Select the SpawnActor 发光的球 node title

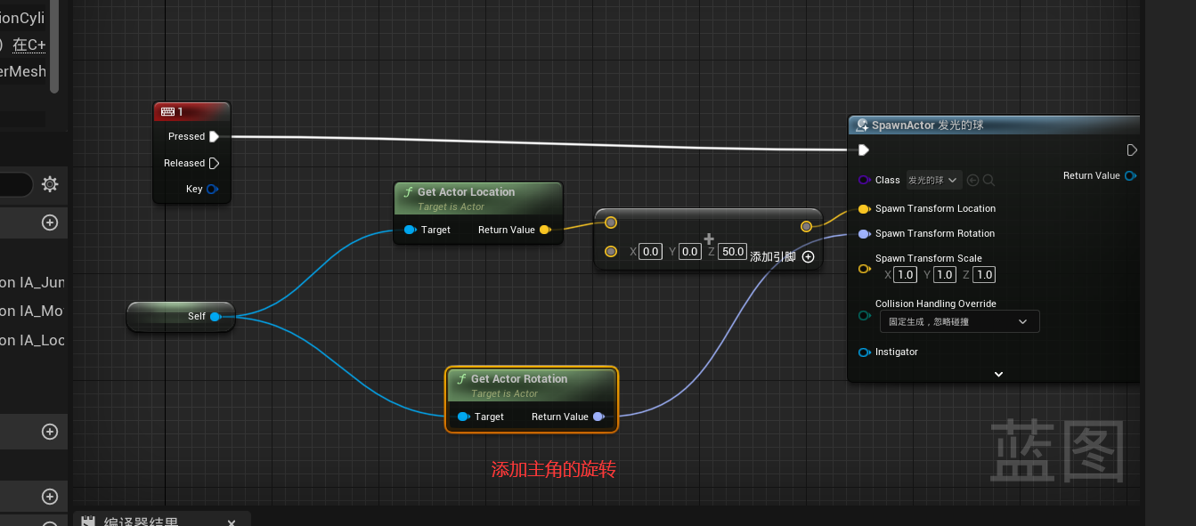pyautogui.click(x=927, y=125)
